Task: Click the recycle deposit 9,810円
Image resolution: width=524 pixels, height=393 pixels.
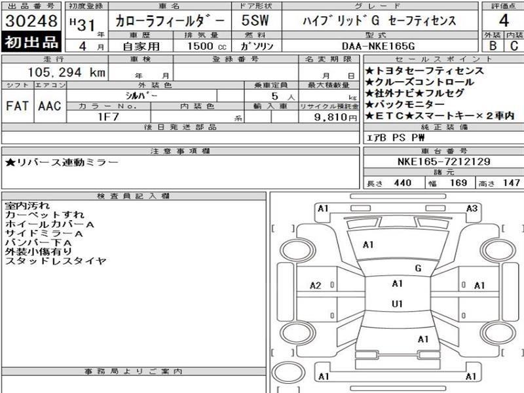Action: coord(335,117)
